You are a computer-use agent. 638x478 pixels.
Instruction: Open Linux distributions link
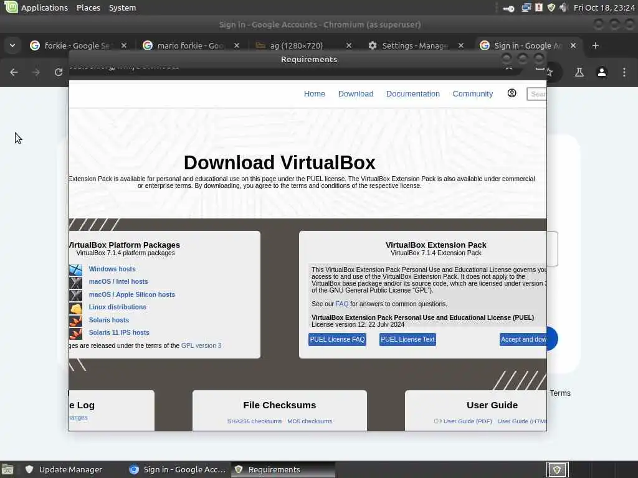[x=117, y=307]
